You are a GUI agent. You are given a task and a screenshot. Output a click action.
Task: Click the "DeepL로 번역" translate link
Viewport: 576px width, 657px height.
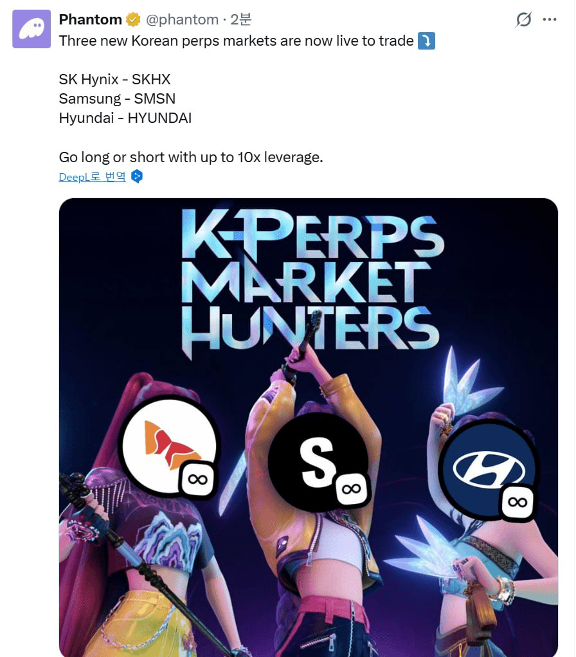coord(92,177)
